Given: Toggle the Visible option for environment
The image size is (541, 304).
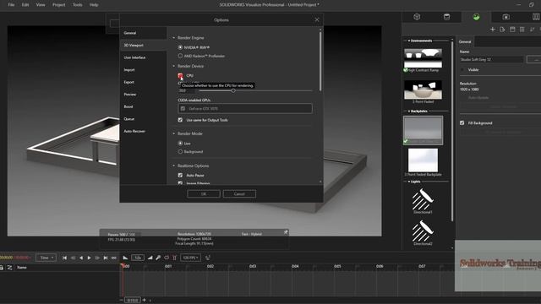Looking at the screenshot, I should (462, 69).
